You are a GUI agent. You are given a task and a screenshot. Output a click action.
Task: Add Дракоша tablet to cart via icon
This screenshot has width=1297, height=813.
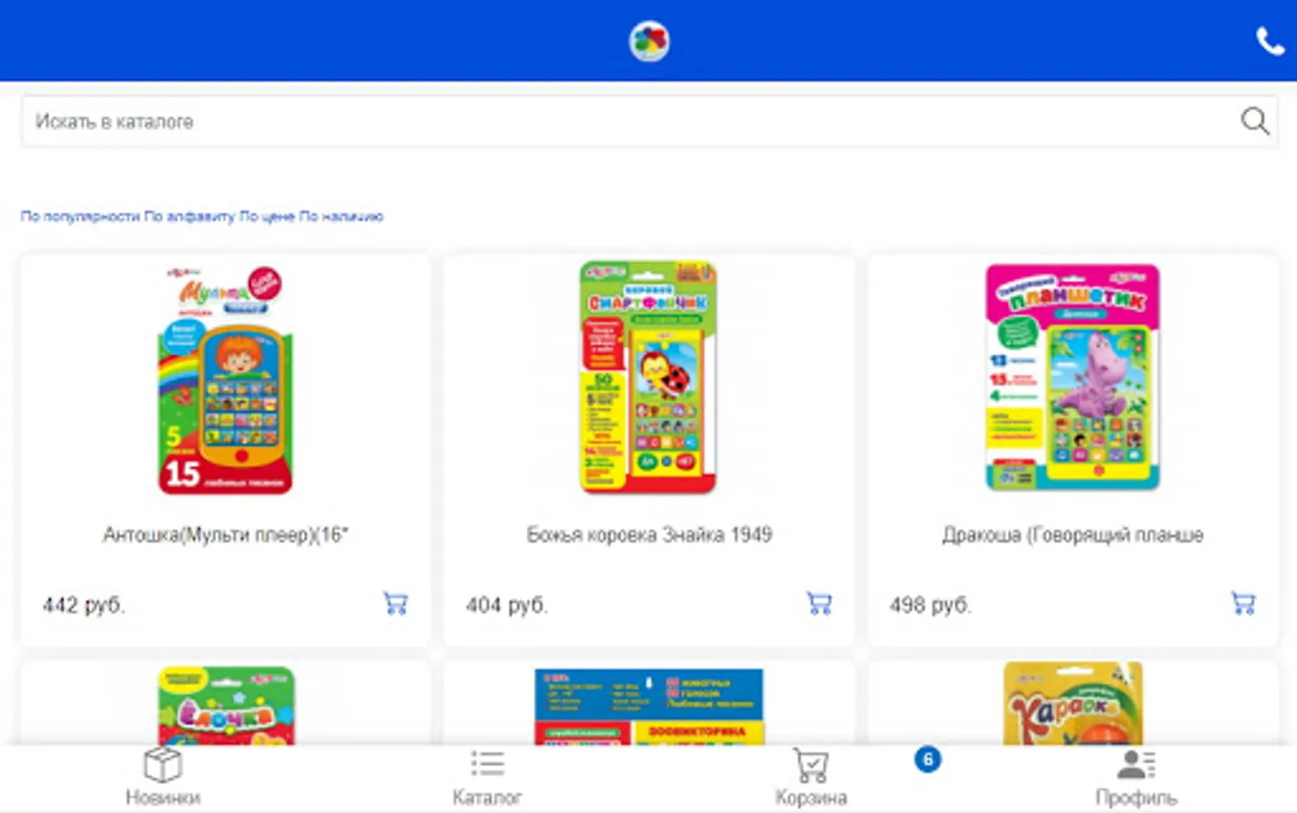pos(1244,603)
